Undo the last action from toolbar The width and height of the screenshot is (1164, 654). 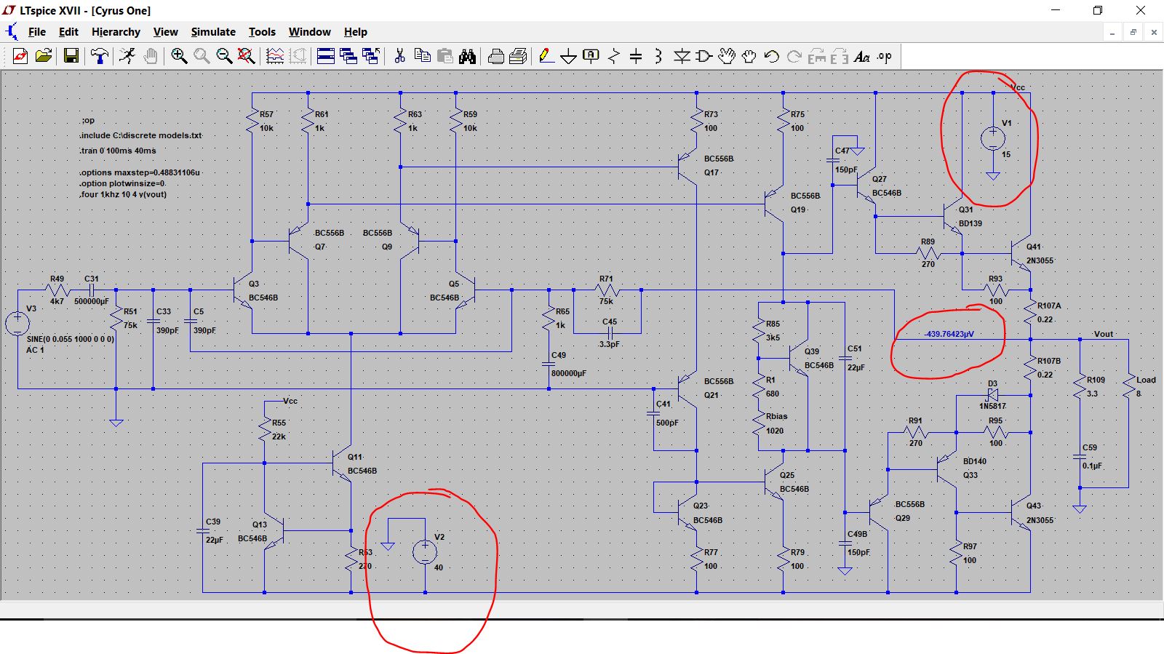click(772, 56)
